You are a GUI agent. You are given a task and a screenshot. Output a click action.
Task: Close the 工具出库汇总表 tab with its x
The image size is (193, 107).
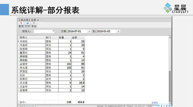[x=38, y=20]
